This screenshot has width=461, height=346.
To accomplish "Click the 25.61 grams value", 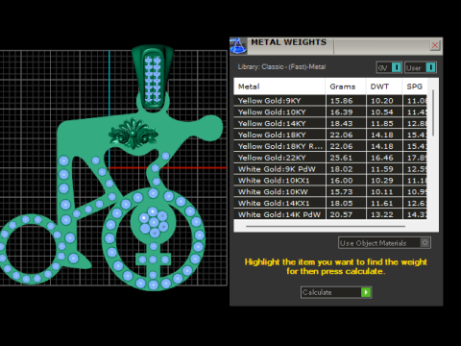I will (x=341, y=158).
